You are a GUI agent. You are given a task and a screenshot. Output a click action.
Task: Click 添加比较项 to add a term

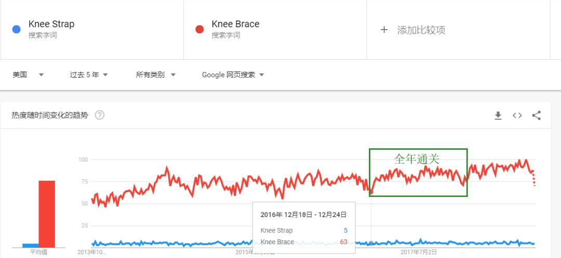(x=421, y=30)
